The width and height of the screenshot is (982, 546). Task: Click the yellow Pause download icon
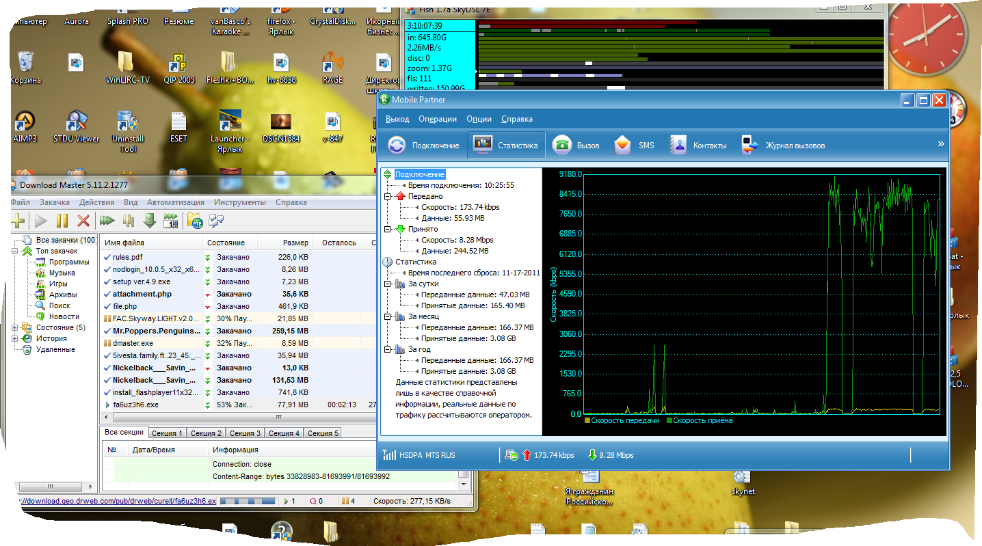coord(62,221)
